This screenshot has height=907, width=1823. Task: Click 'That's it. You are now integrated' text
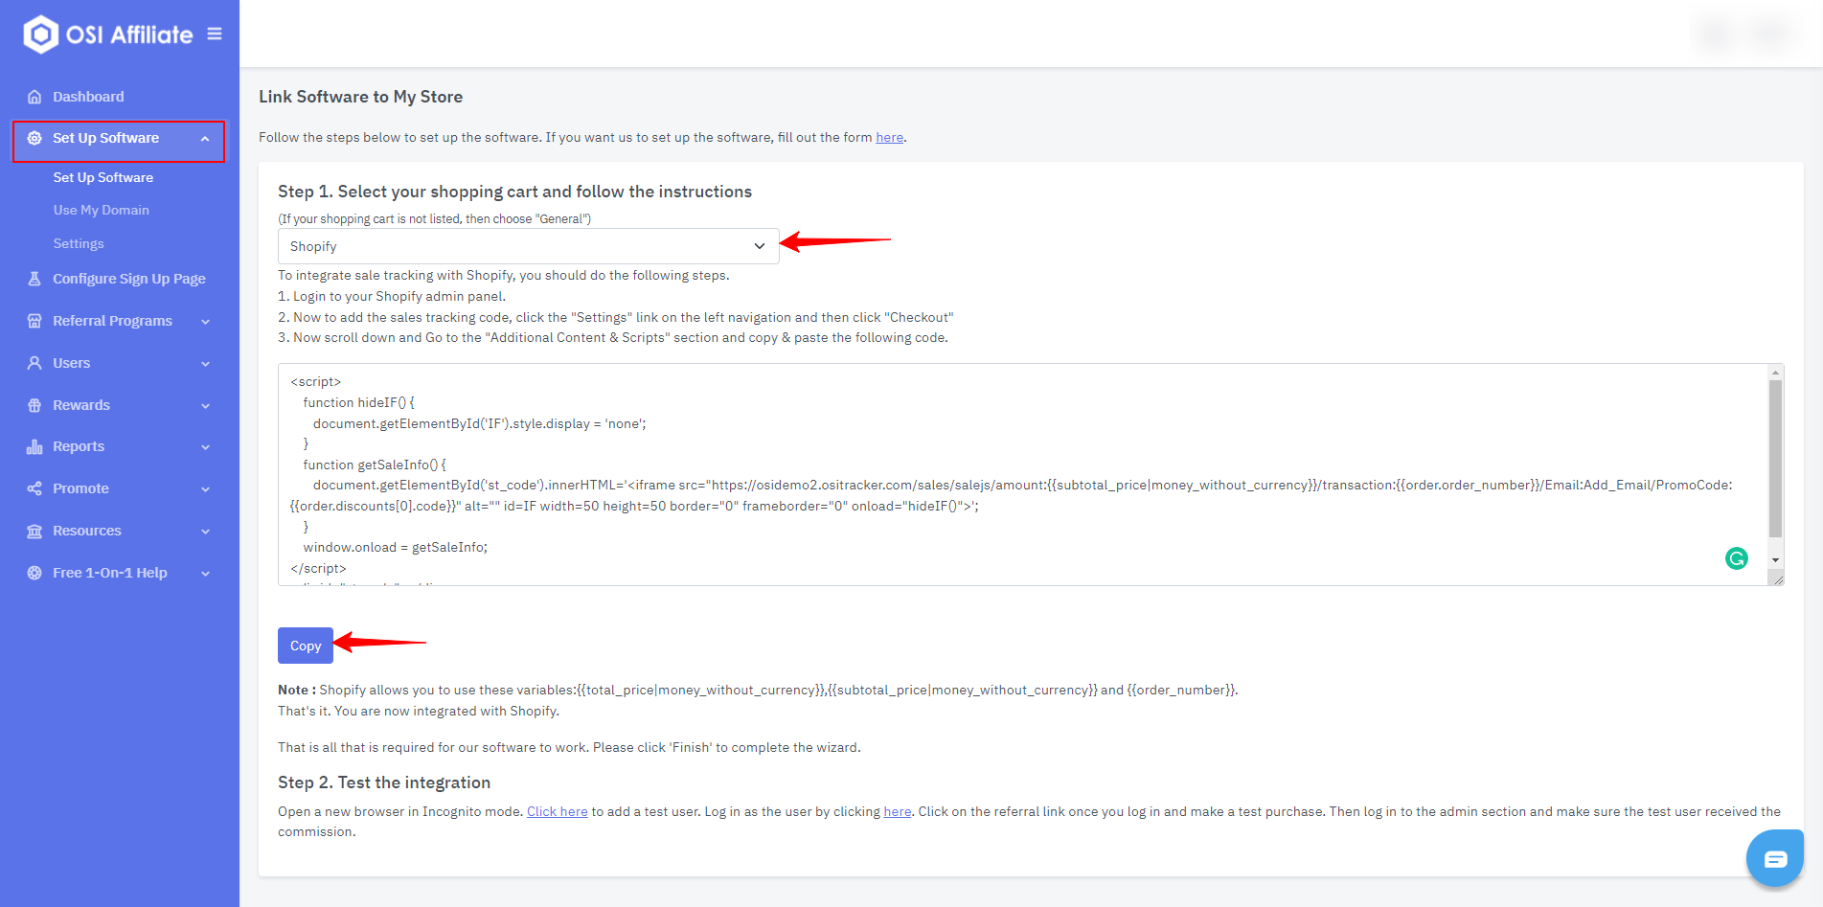tap(419, 711)
